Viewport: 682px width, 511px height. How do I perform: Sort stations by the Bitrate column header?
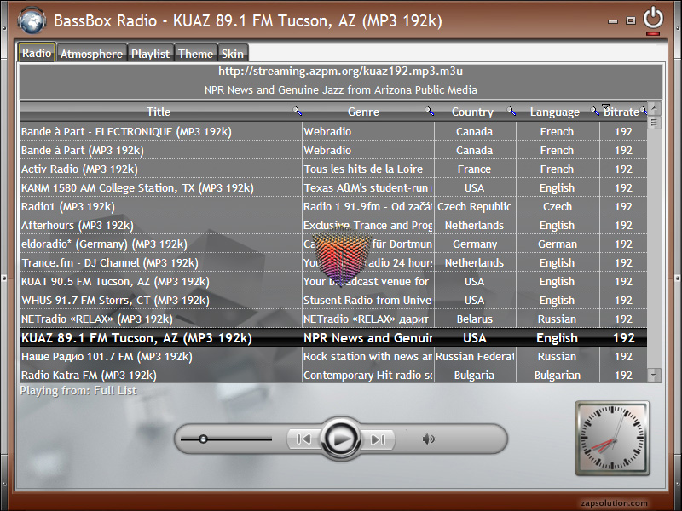[621, 112]
